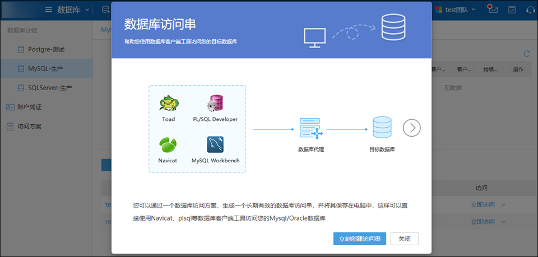Open the task checklist icon in header
Image resolution: width=538 pixels, height=257 pixels.
point(512,10)
